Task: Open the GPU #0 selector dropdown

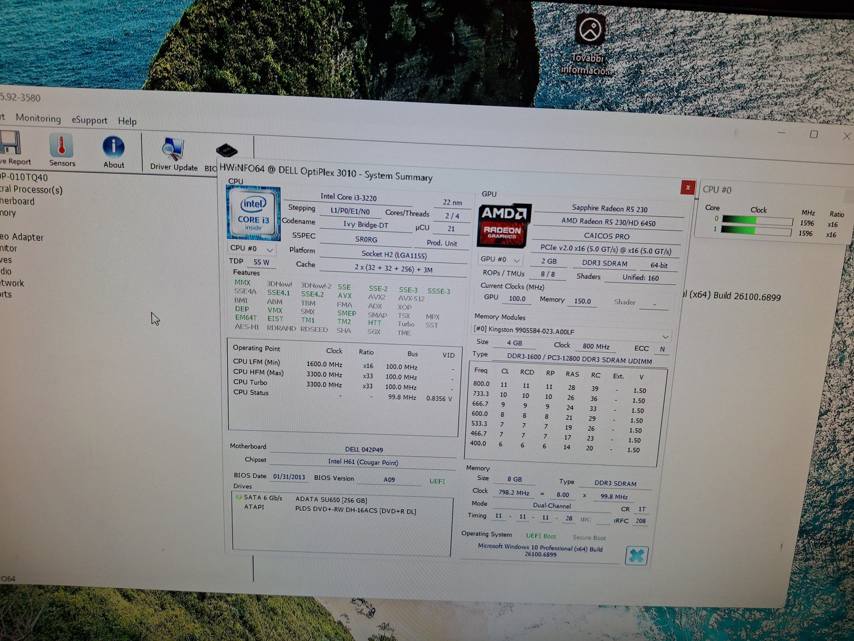Action: [x=501, y=259]
